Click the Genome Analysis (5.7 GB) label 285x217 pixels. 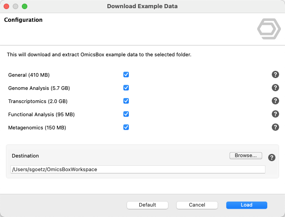pyautogui.click(x=39, y=88)
